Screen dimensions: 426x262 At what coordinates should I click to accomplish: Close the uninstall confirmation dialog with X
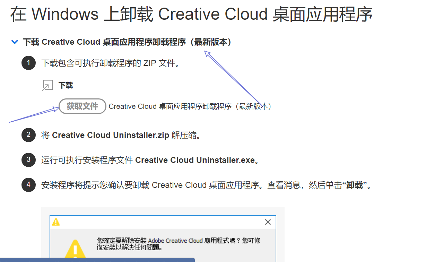click(x=268, y=222)
